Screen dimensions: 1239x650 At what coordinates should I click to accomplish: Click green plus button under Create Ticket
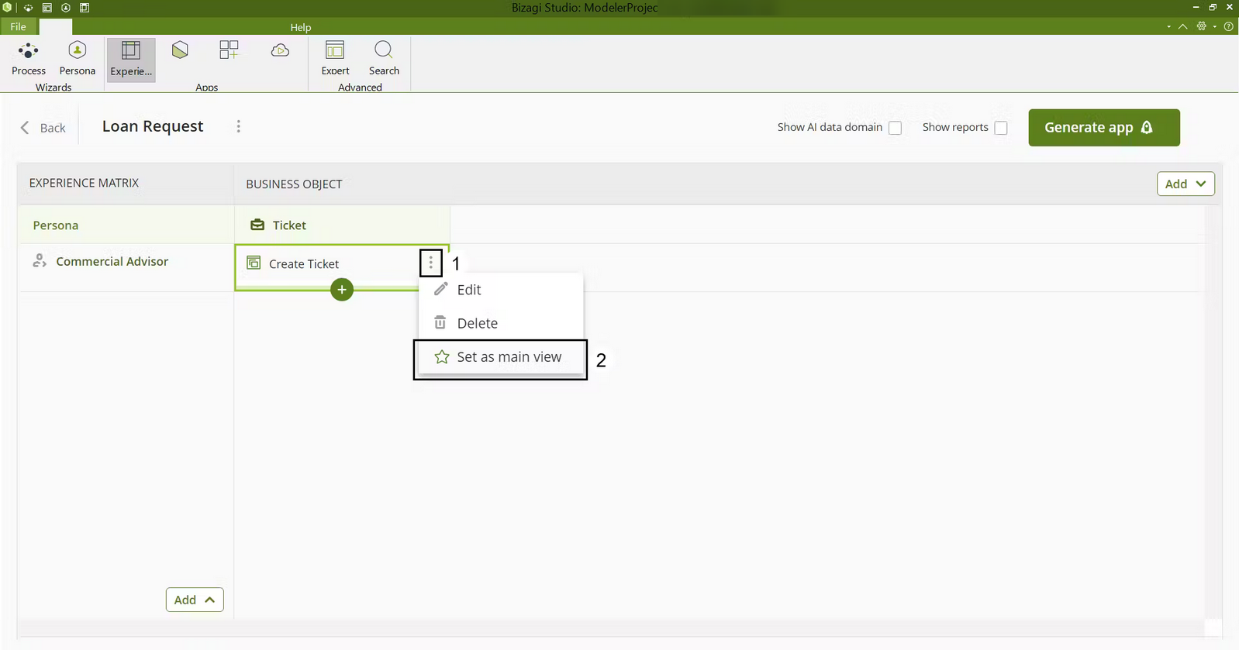342,290
